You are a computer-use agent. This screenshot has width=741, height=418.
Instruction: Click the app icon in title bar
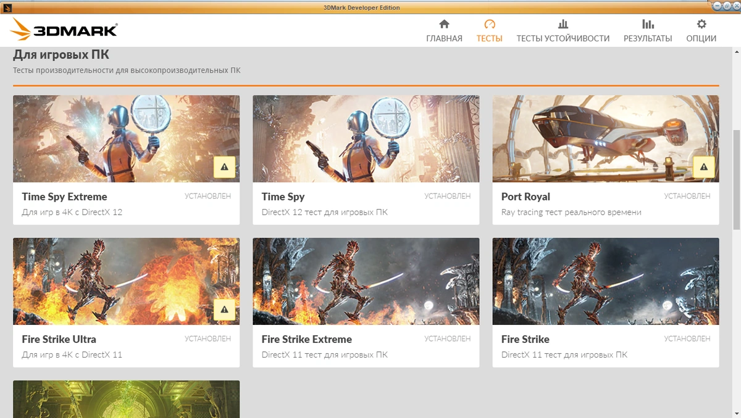[6, 7]
